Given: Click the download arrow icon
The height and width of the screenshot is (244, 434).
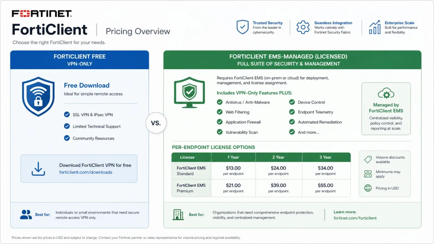Looking at the screenshot, I should 38,169.
